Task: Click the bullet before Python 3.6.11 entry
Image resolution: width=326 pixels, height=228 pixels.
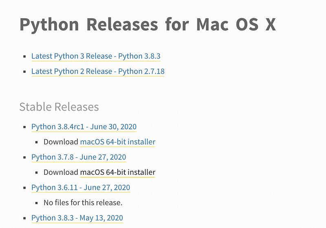Action: click(25, 188)
